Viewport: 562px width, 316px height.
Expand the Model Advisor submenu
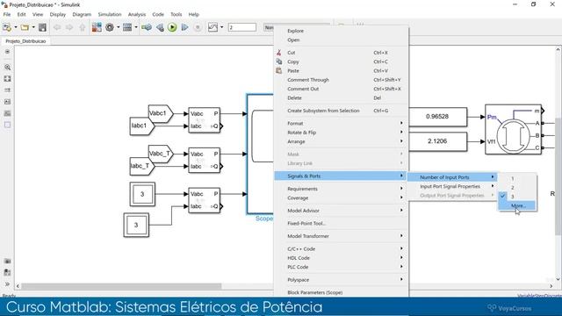342,211
